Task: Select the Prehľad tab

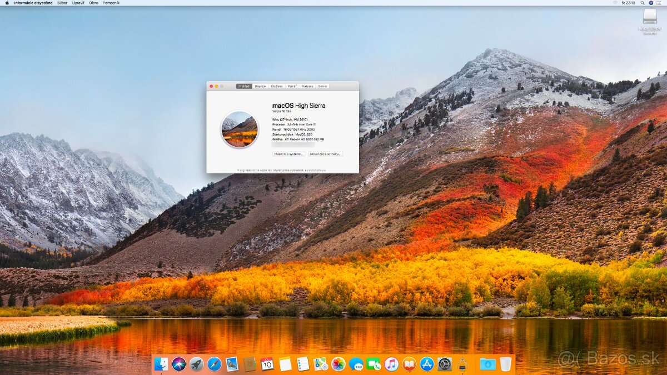Action: (x=244, y=86)
